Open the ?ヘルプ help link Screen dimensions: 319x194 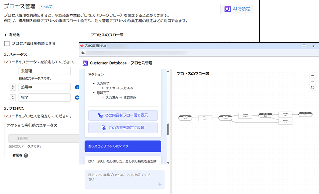pos(46,7)
